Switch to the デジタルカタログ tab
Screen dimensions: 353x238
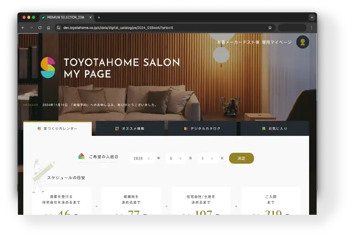202,129
